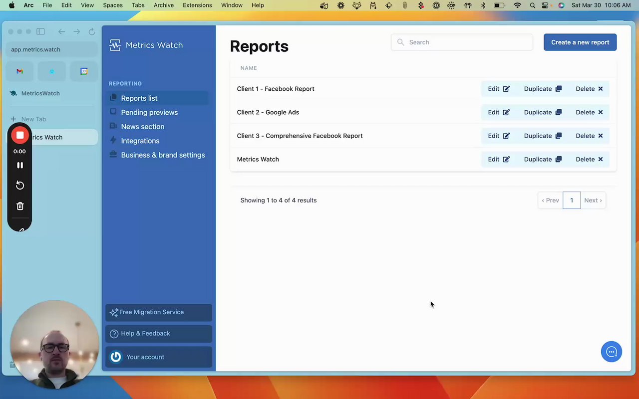Open the Arc application menu
This screenshot has width=639, height=399.
coord(28,5)
